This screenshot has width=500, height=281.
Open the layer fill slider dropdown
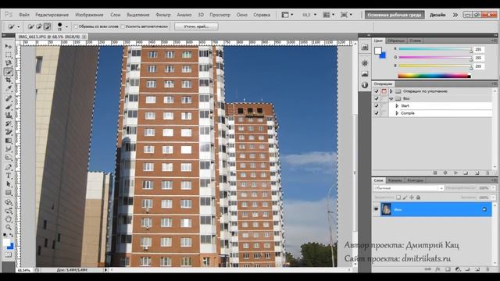tap(493, 197)
